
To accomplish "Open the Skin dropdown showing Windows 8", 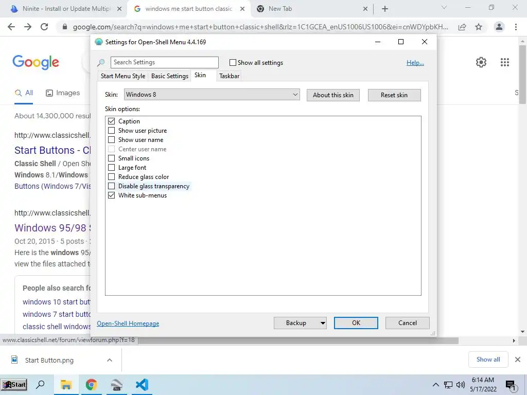I will tap(212, 95).
